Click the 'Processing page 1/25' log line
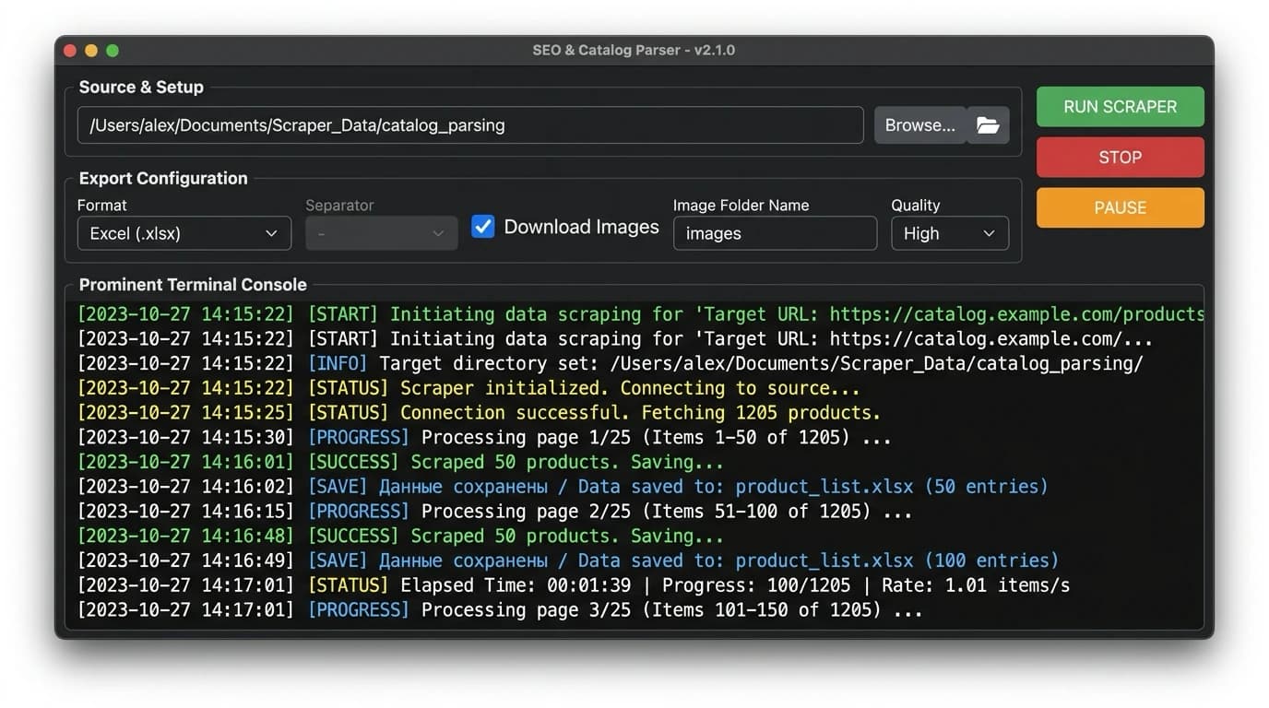 coord(484,437)
